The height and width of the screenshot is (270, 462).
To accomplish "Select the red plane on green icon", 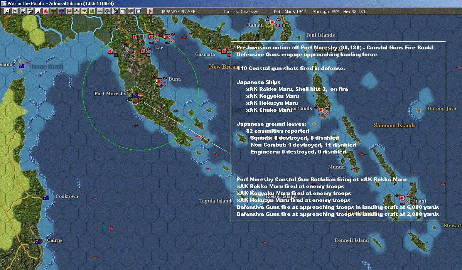I will (x=53, y=11).
